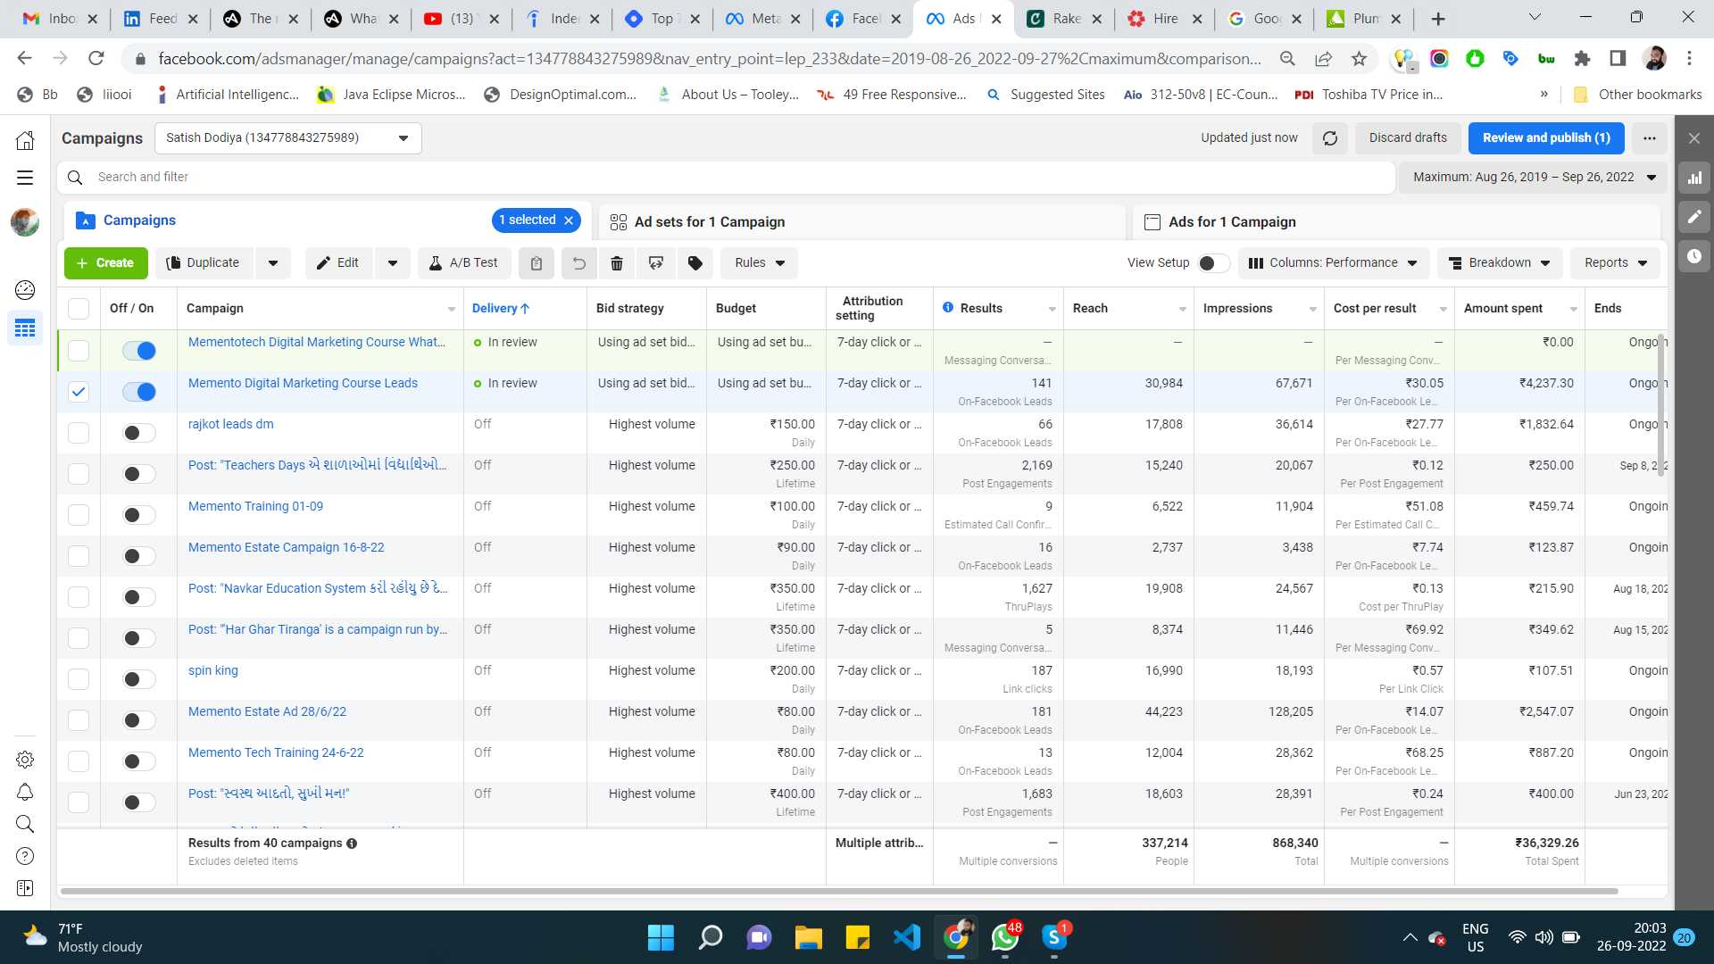
Task: Open the search magnifier in left sidebar
Action: (x=25, y=824)
